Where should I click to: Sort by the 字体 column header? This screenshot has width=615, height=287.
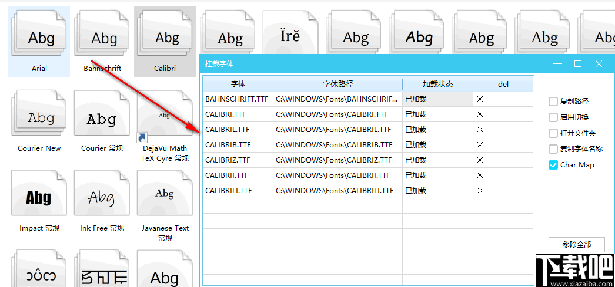[x=238, y=84]
